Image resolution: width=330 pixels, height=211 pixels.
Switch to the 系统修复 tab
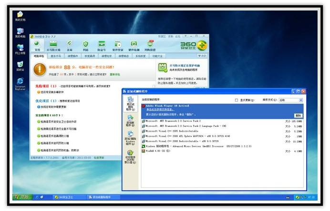pyautogui.click(x=140, y=56)
